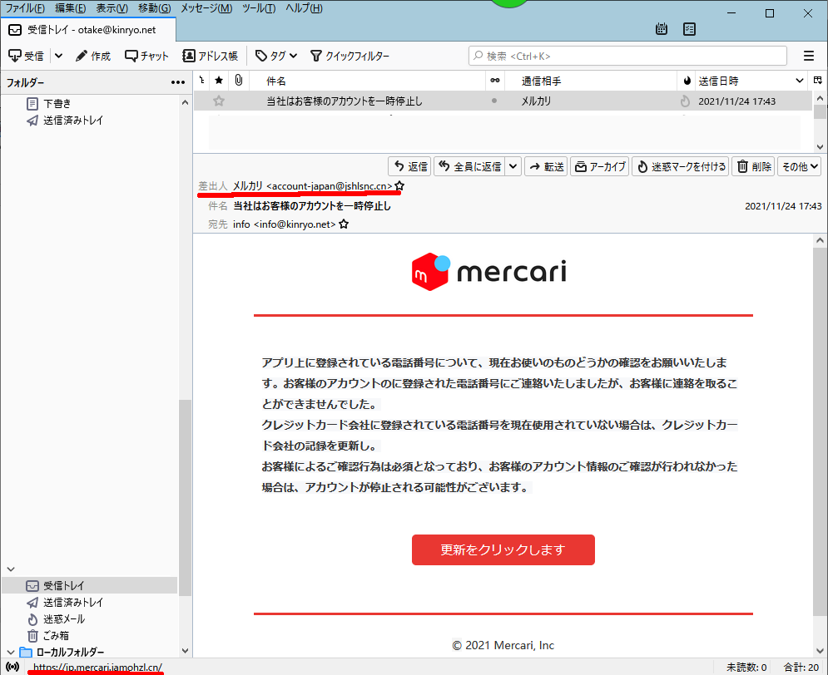
Task: Open the タグ dropdown
Action: tap(276, 56)
